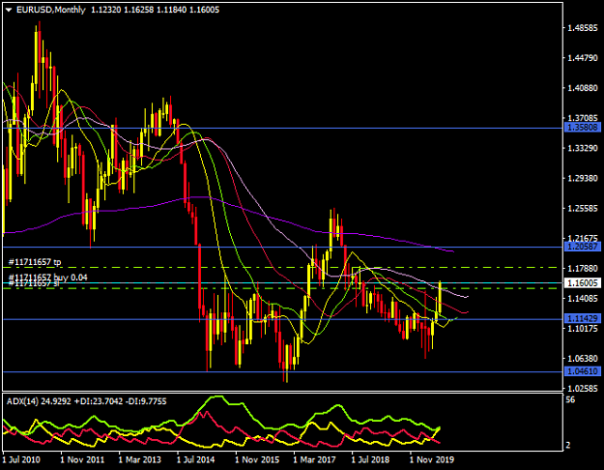
Task: Open the chart menu triangle beside EURUSD
Action: (9, 10)
